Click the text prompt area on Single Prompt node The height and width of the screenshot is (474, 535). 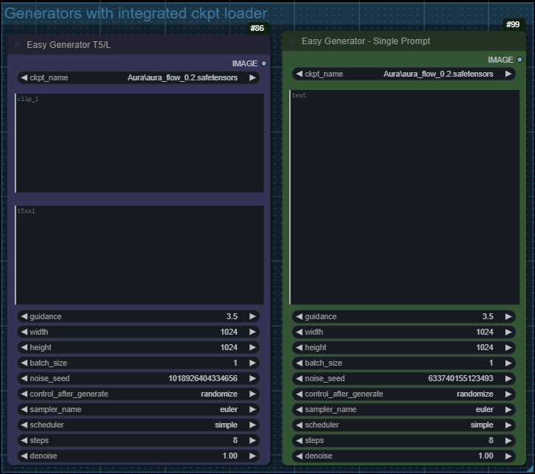(404, 197)
